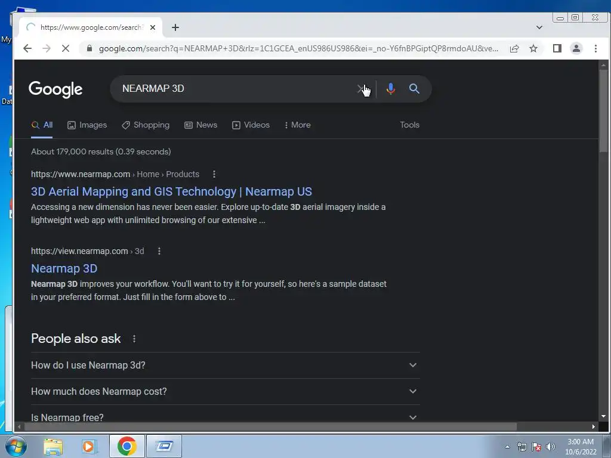
Task: Open the More search categories menu
Action: (297, 125)
